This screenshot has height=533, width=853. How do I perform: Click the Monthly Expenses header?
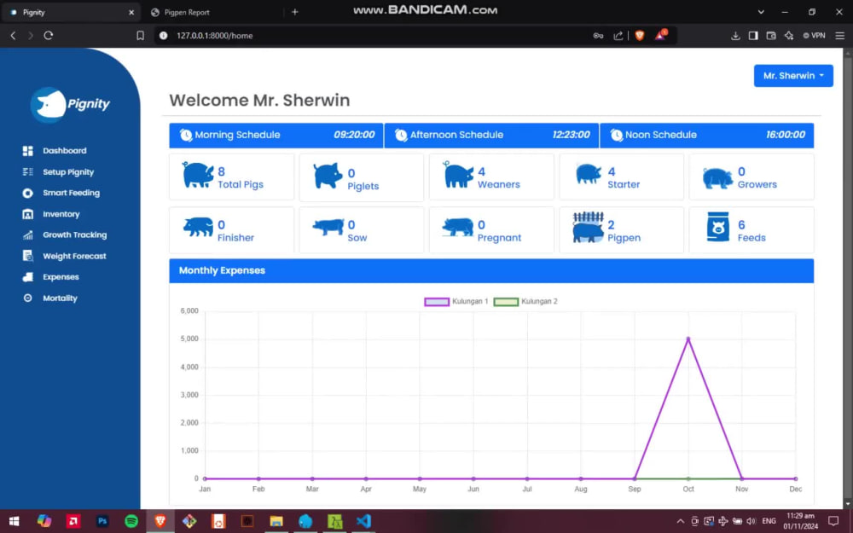[x=491, y=271]
